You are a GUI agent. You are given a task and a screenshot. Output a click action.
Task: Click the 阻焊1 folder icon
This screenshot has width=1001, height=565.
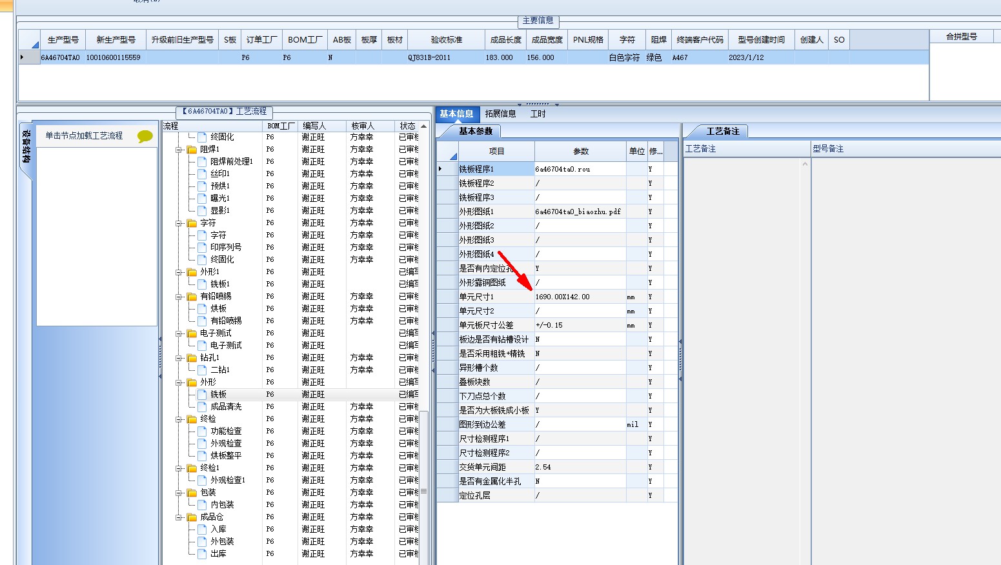click(x=192, y=149)
